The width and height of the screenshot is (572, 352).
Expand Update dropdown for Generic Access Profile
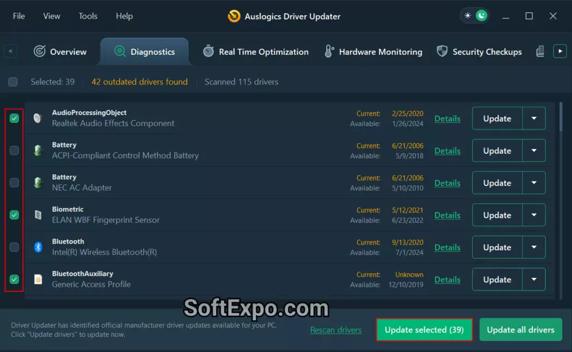coord(534,279)
